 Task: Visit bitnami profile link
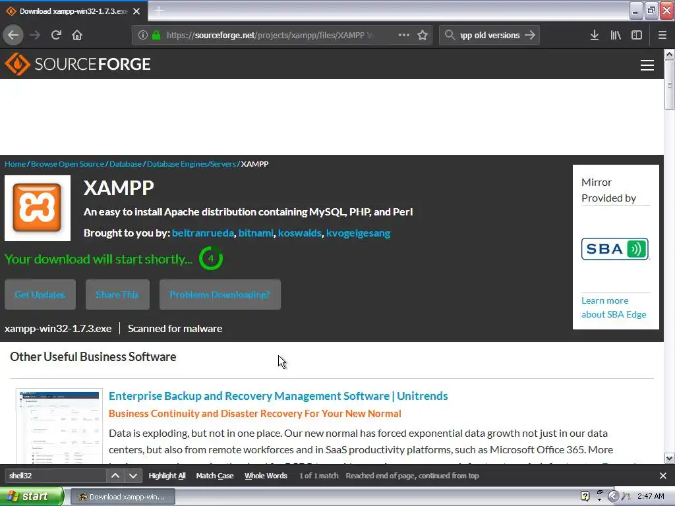click(256, 233)
